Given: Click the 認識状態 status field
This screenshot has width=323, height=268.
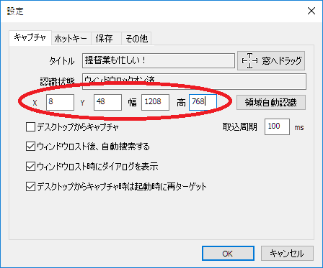Looking at the screenshot, I should click(194, 82).
